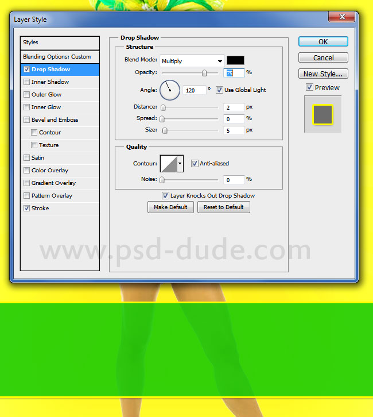Viewport: 373px width, 417px height.
Task: Click the Distance value field
Action: (x=234, y=107)
